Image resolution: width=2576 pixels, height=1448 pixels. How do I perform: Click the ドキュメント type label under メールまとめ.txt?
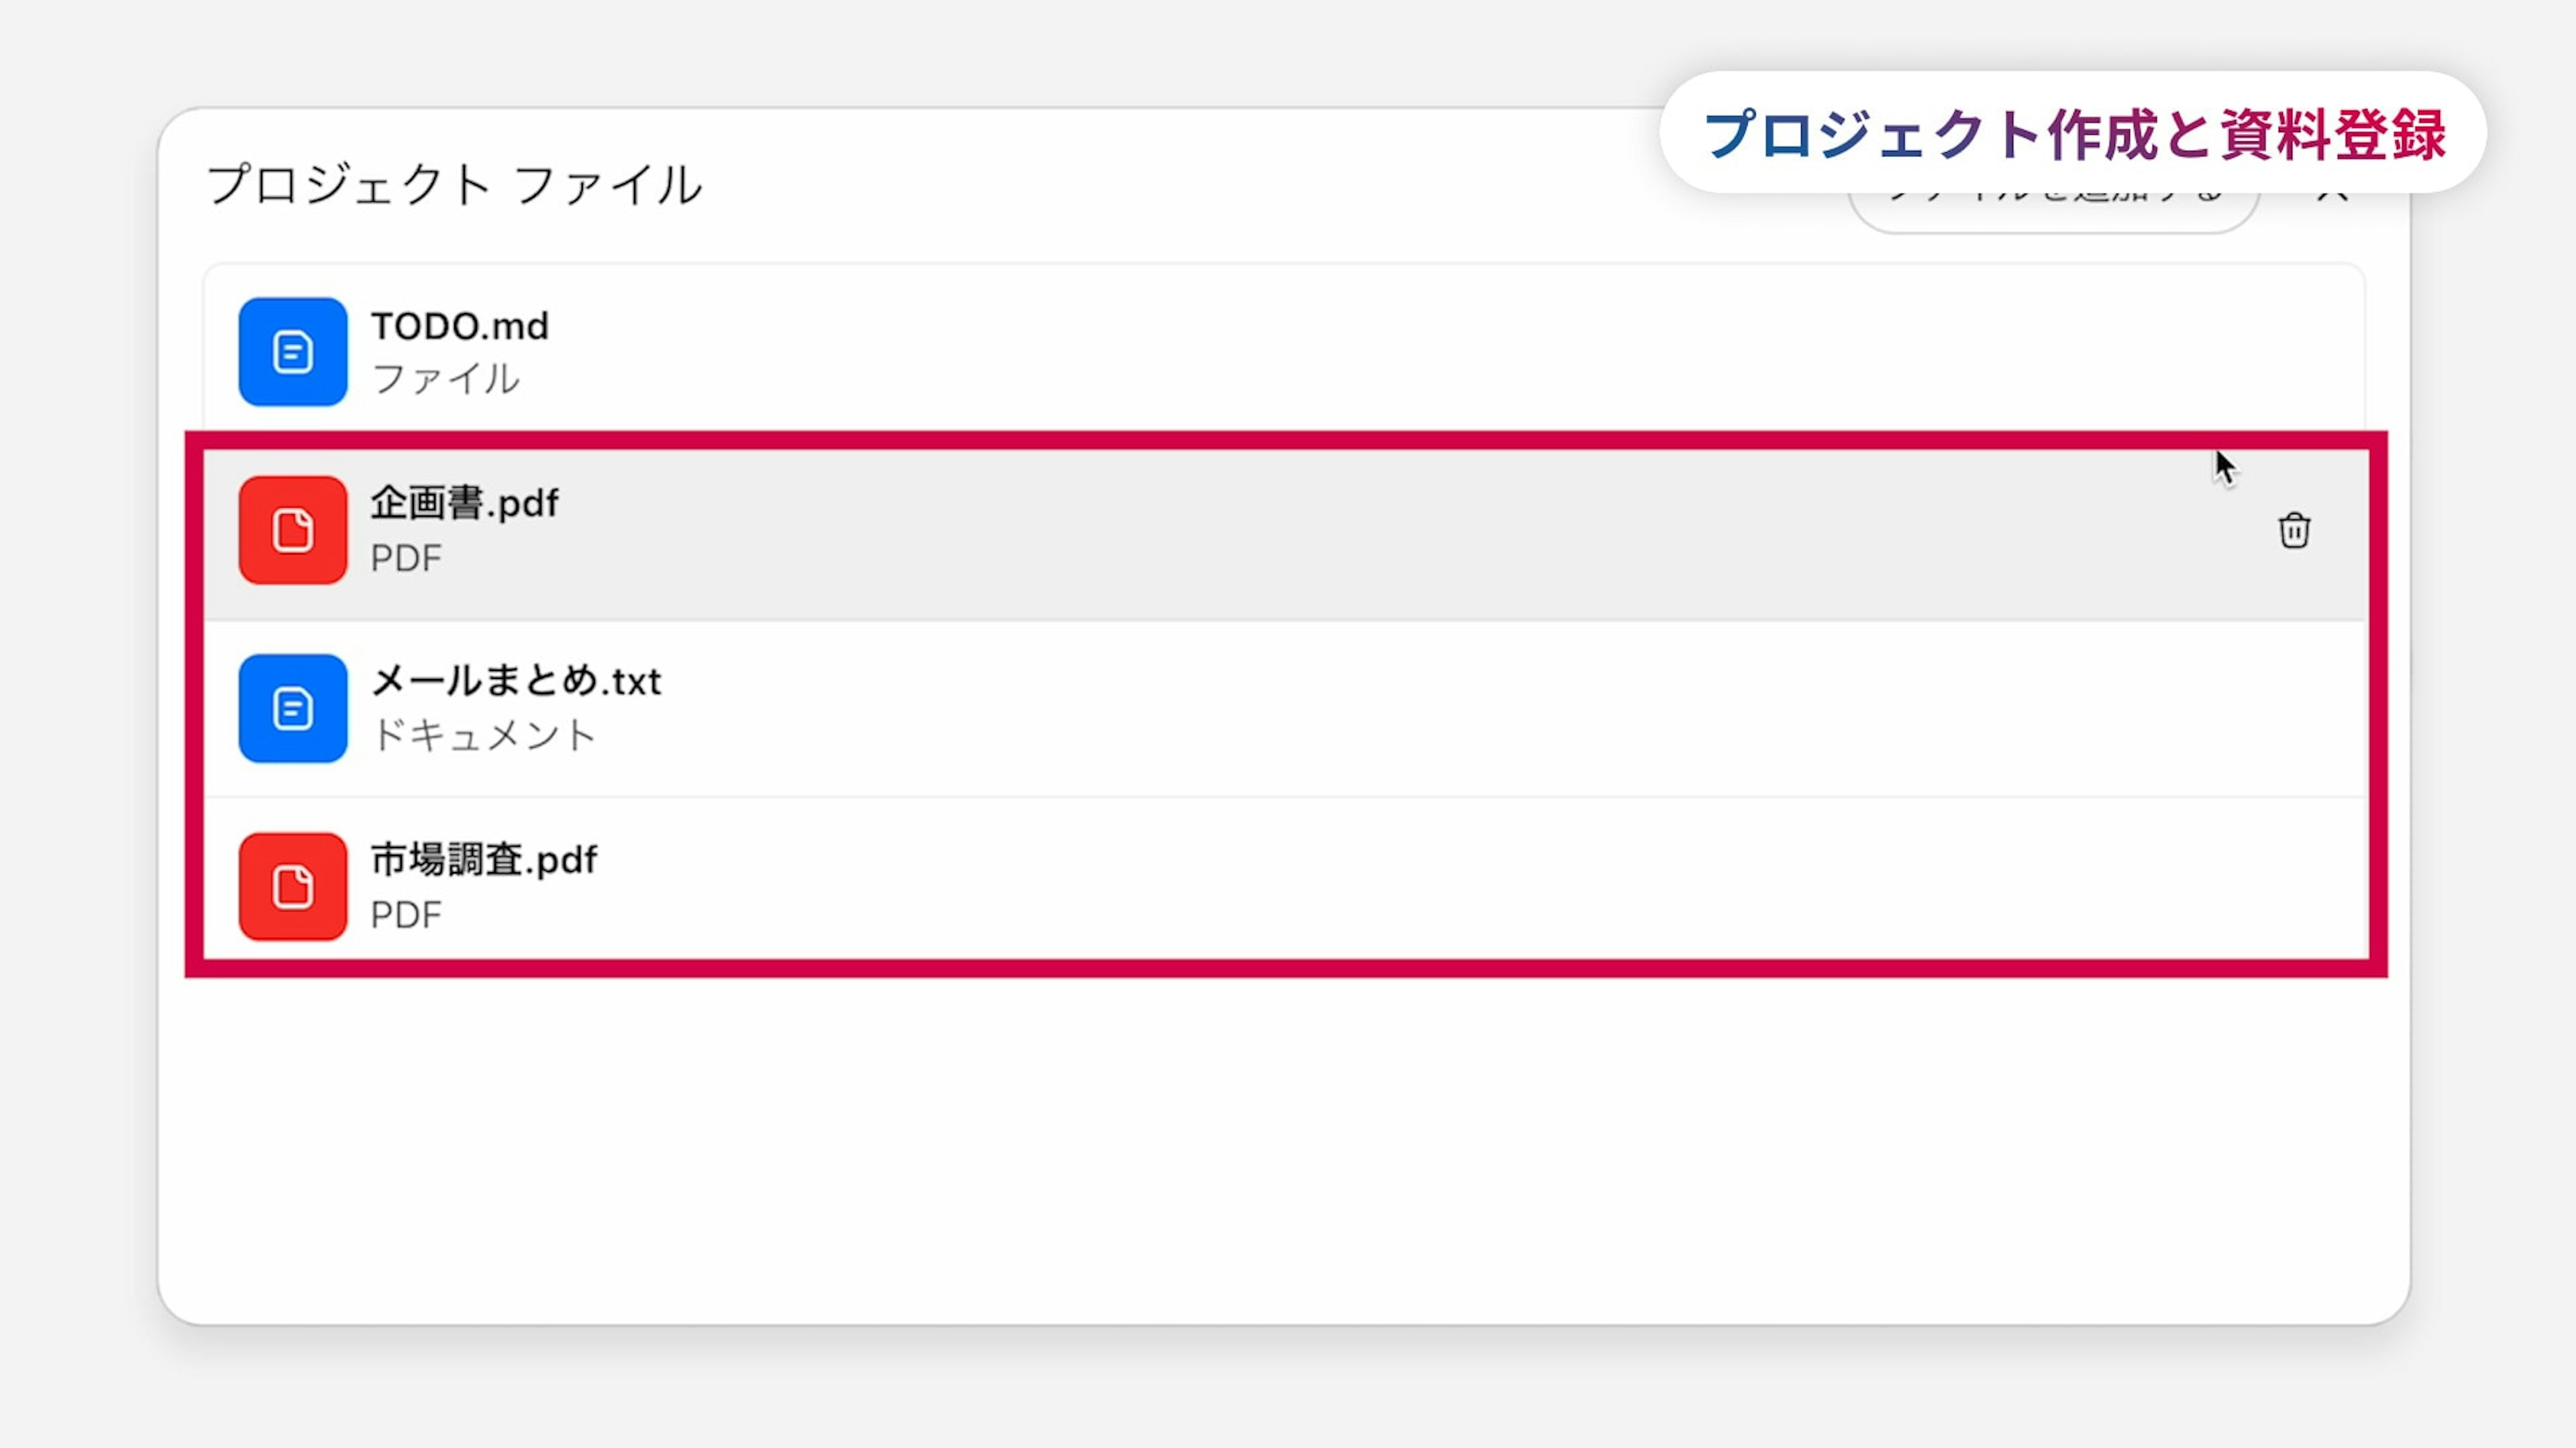[484, 737]
